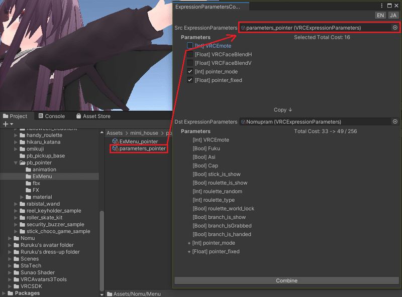
Task: Uncheck the [Int] pointer_mode checkbox
Action: [190, 71]
